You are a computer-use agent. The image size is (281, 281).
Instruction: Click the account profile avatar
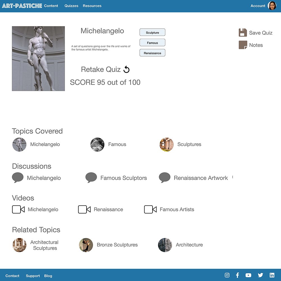272,6
